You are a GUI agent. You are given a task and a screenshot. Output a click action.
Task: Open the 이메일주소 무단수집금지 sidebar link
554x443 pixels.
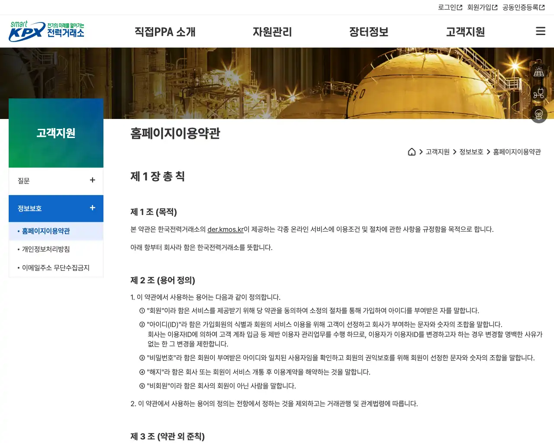click(x=55, y=267)
